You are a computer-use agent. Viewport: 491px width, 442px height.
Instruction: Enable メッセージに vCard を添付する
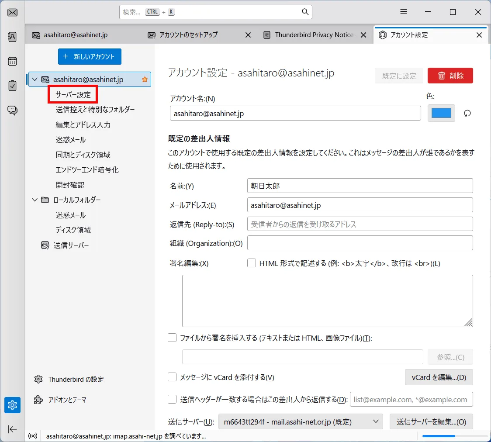(172, 377)
